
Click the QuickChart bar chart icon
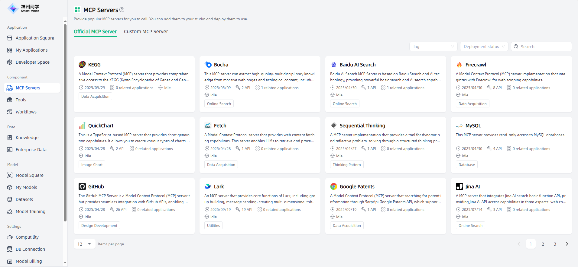(x=82, y=126)
